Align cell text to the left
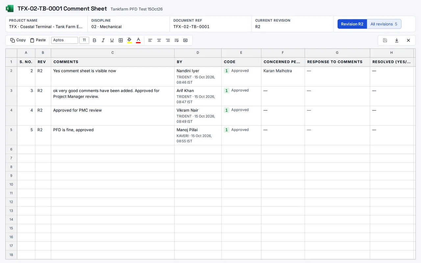 [x=150, y=40]
